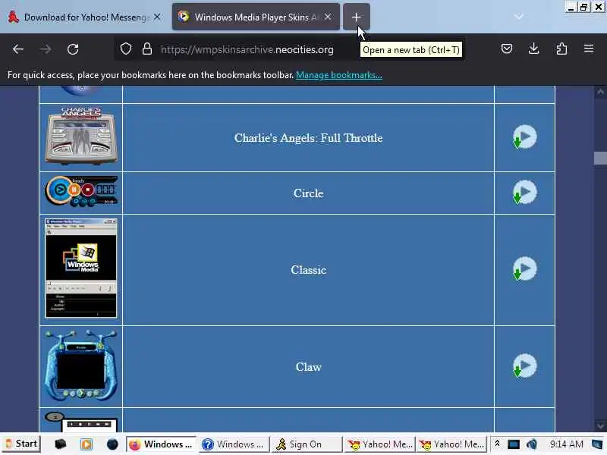Open the Circle skin preview thumbnail
607x455 pixels.
tap(81, 192)
